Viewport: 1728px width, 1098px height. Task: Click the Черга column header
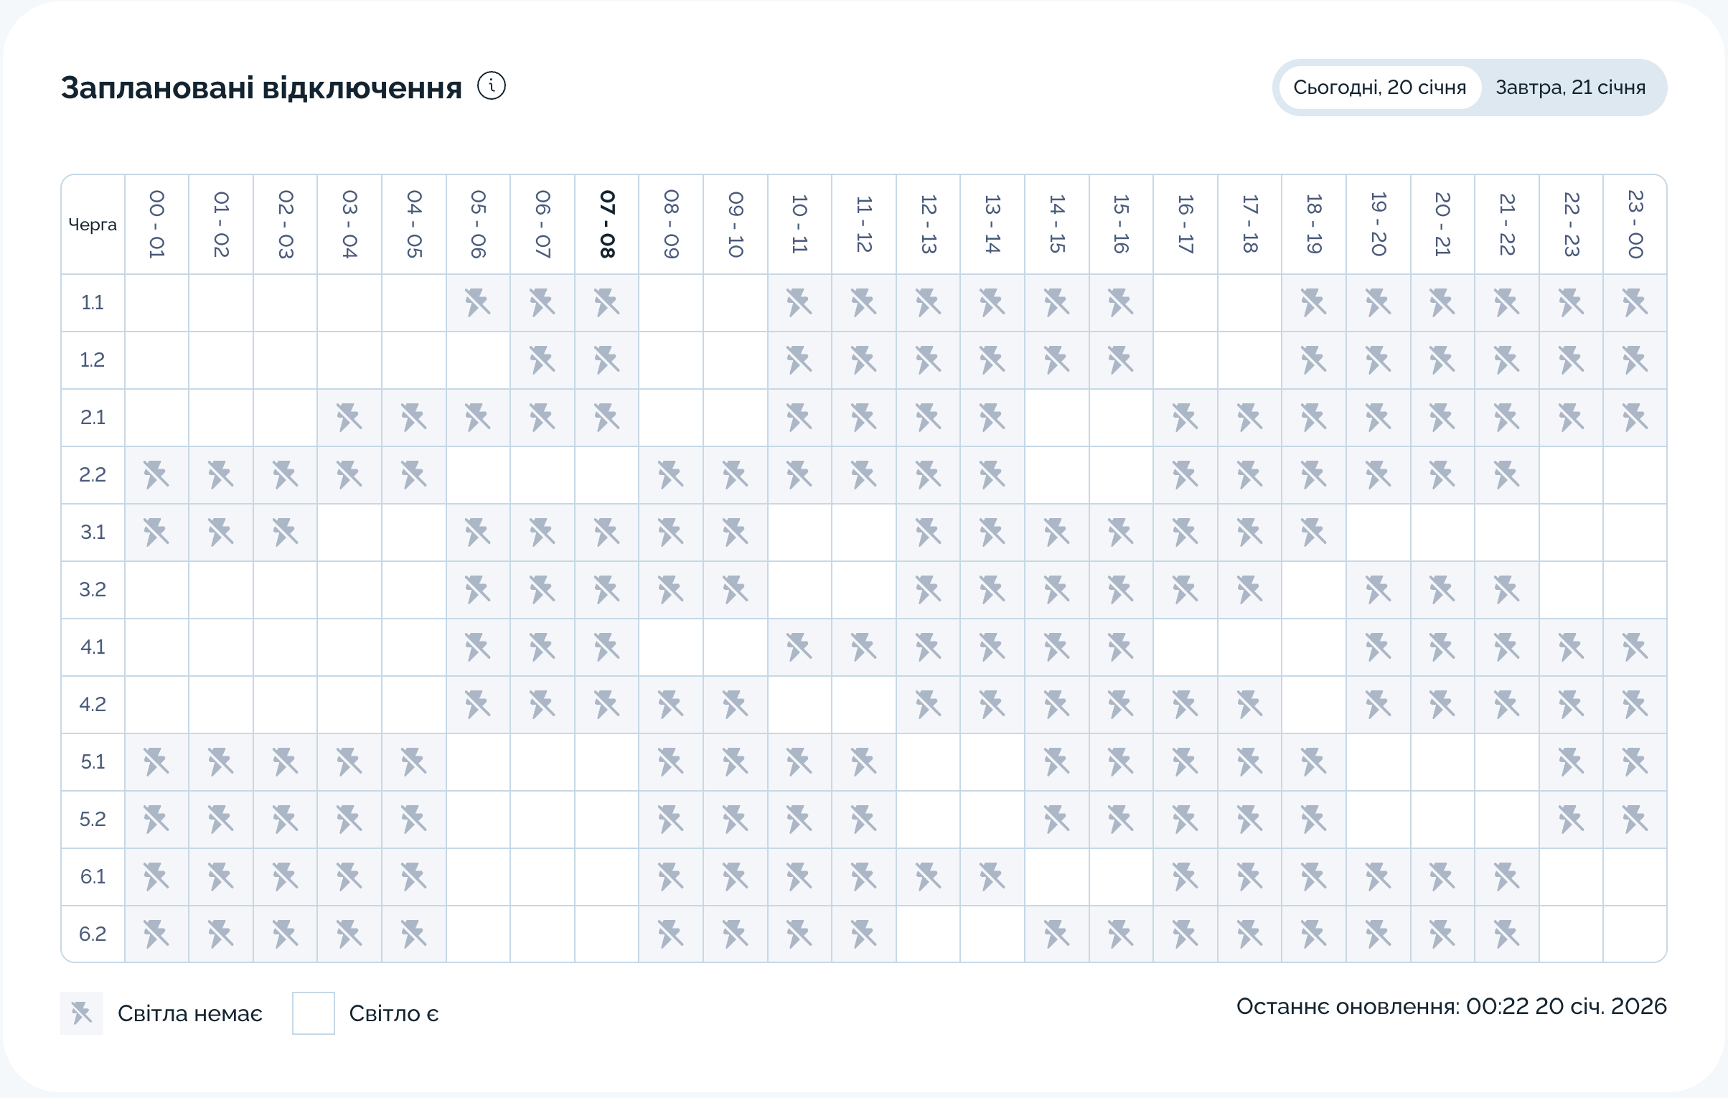point(93,224)
